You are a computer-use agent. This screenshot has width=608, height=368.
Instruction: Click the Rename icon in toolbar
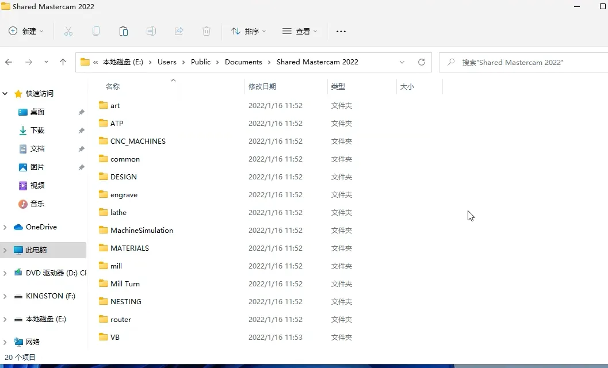(x=151, y=32)
